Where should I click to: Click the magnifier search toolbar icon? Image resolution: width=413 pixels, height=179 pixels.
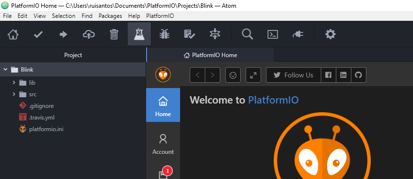248,34
